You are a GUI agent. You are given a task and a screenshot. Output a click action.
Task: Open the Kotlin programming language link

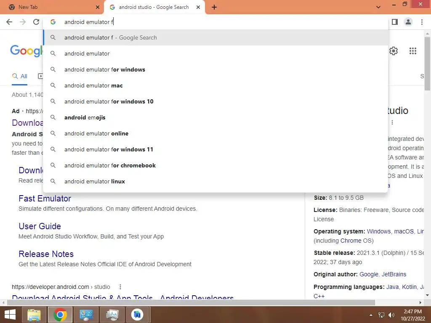click(409, 287)
